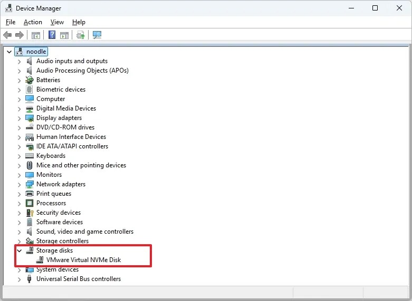Click Scan for hardware changes icon
The height and width of the screenshot is (301, 412).
(x=97, y=35)
